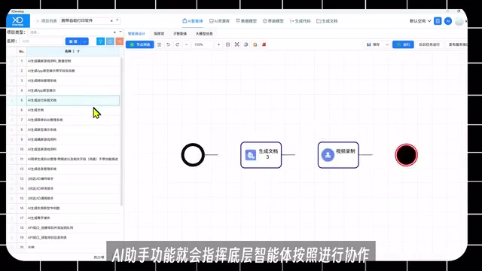The width and height of the screenshot is (482, 271).
Task: Click the document icon in 生成文档 node
Action: coord(251,155)
